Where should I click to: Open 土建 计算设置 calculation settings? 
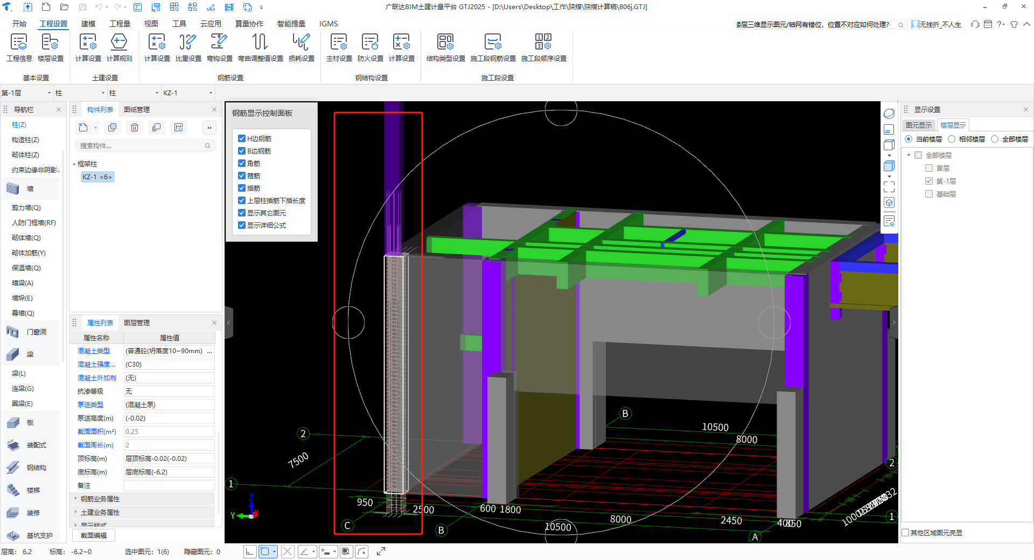click(88, 47)
